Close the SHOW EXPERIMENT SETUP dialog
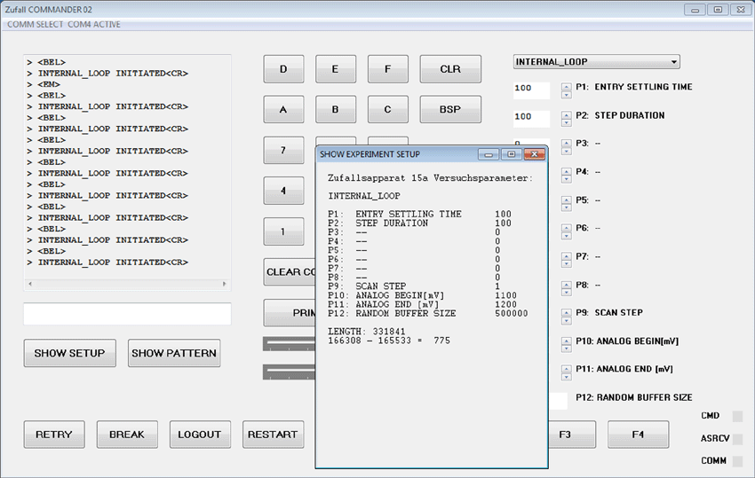 pyautogui.click(x=533, y=154)
